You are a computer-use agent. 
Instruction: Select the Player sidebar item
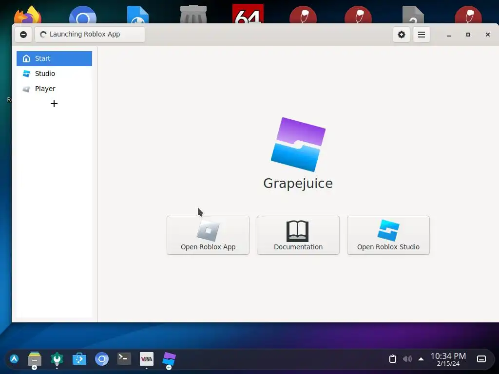(55, 89)
